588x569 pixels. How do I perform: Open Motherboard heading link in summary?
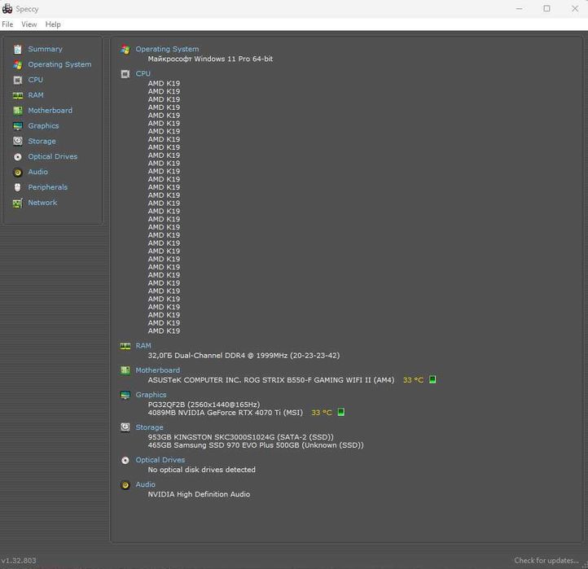pos(157,370)
